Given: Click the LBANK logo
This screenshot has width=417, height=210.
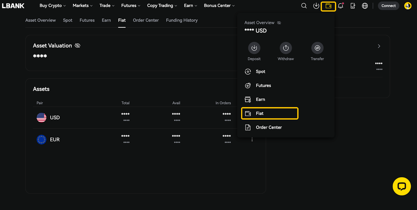Looking at the screenshot, I should pyautogui.click(x=13, y=6).
